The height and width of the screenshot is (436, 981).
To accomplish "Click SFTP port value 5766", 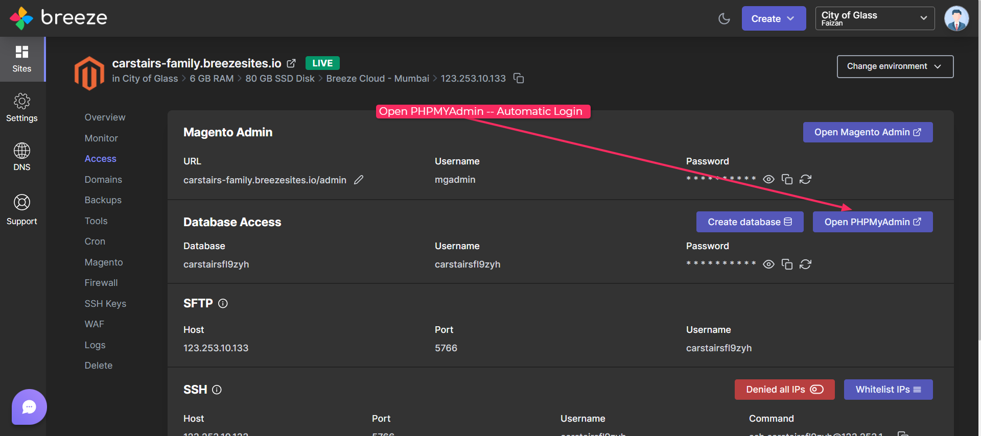I will point(446,348).
